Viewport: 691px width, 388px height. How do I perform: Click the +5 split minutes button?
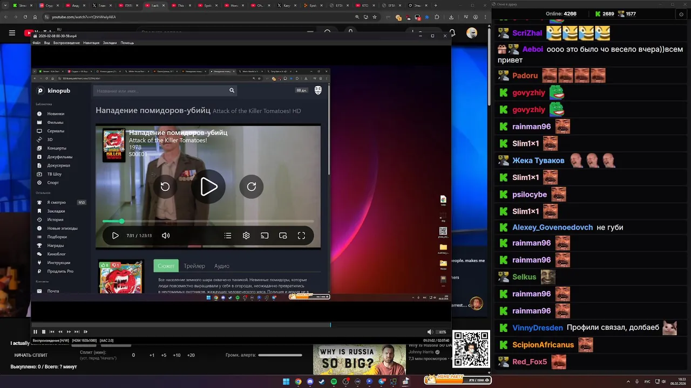(164, 355)
